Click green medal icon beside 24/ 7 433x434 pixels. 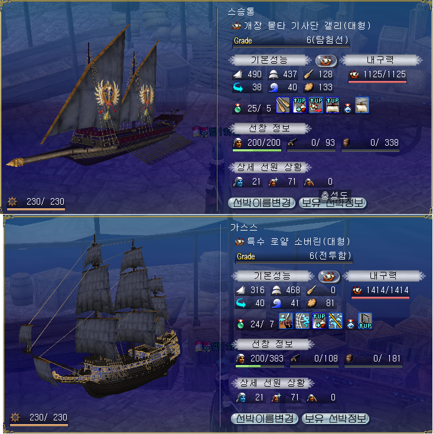[240, 324]
